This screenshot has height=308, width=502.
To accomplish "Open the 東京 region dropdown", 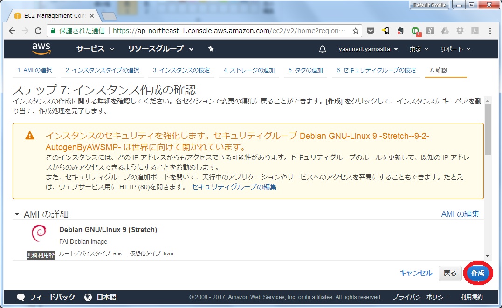I will tap(419, 49).
